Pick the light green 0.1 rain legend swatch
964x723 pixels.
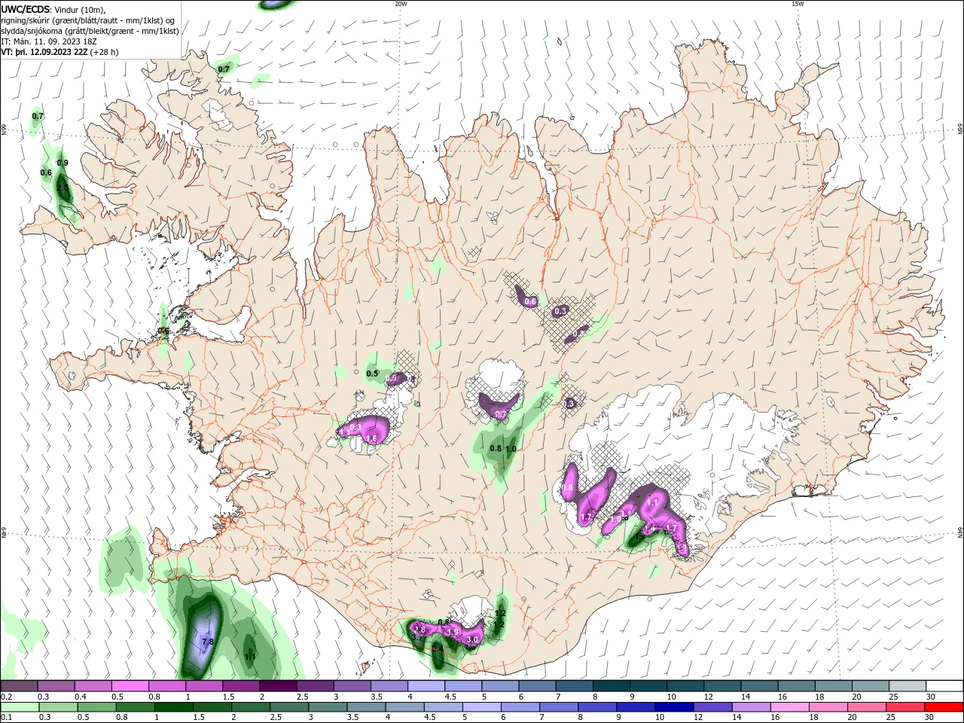point(20,707)
